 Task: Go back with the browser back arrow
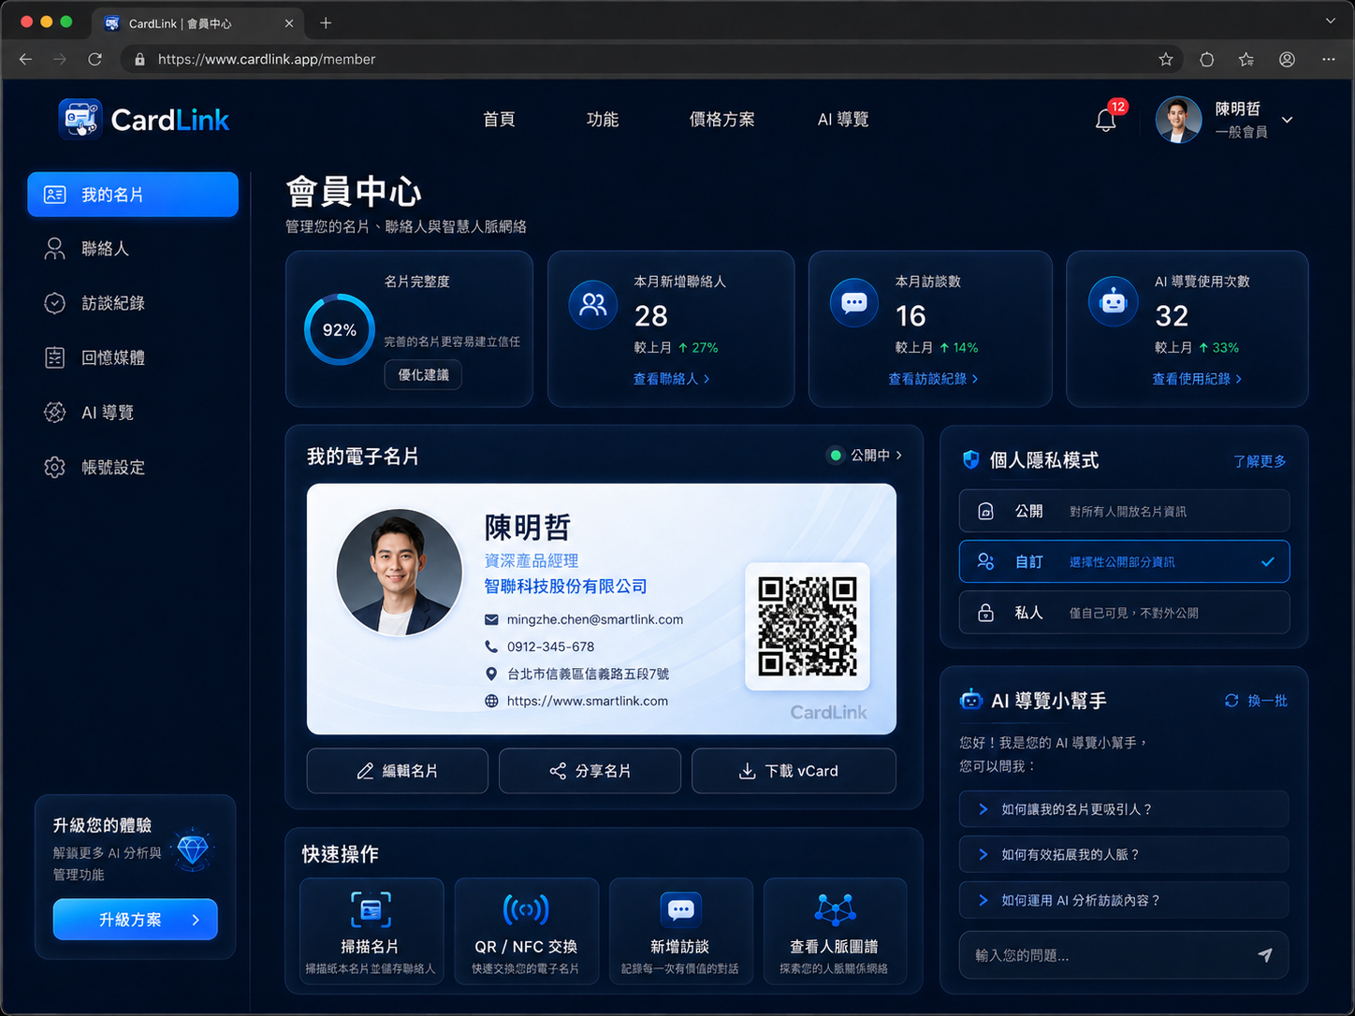click(25, 59)
